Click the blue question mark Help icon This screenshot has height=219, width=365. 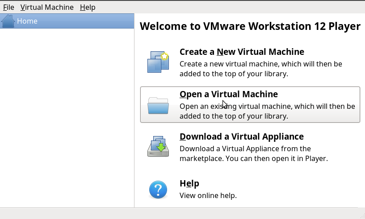[158, 190]
